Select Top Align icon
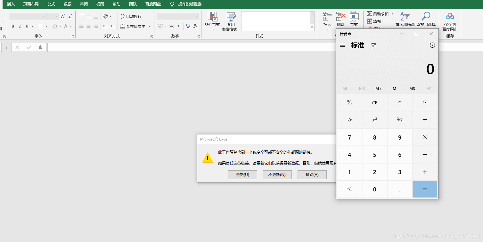The width and height of the screenshot is (483, 242). point(82,16)
